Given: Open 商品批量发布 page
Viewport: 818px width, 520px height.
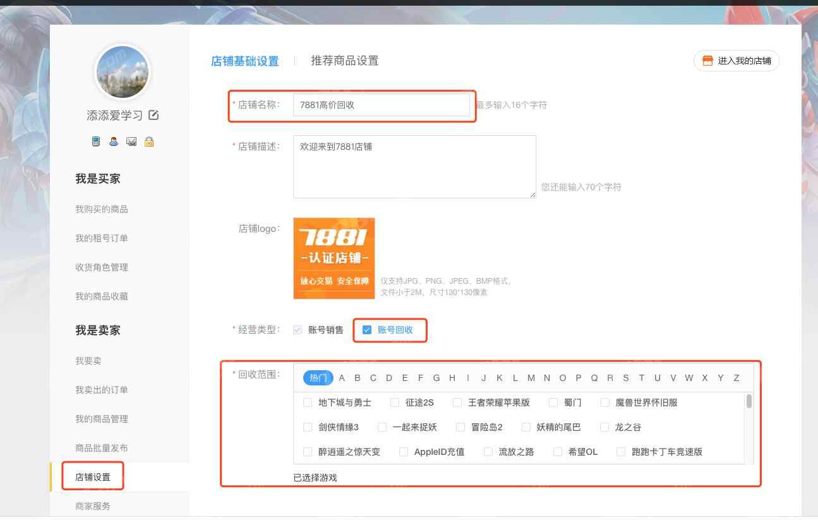Looking at the screenshot, I should tap(102, 448).
